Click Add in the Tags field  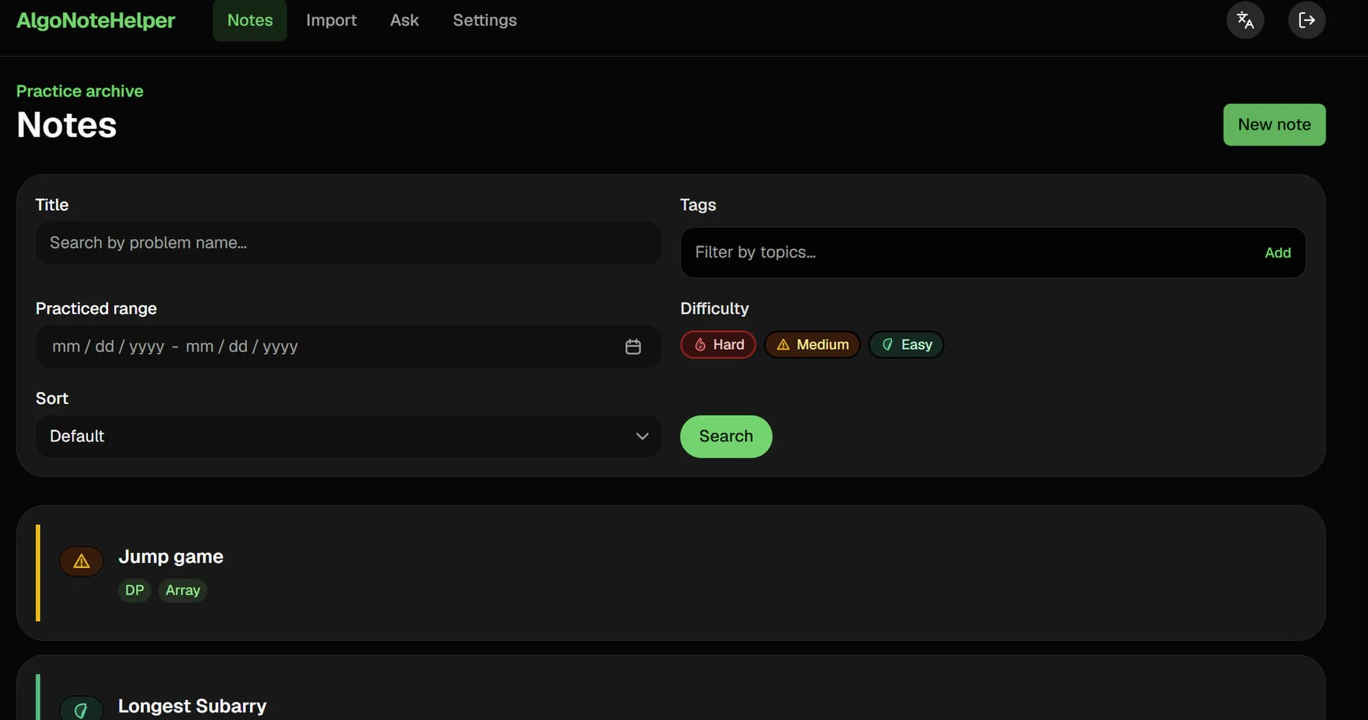1277,253
